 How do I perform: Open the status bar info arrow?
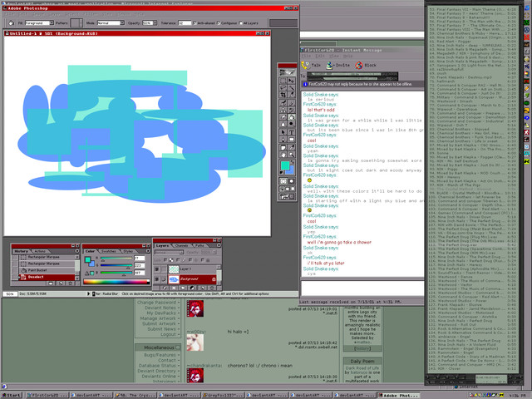click(89, 293)
